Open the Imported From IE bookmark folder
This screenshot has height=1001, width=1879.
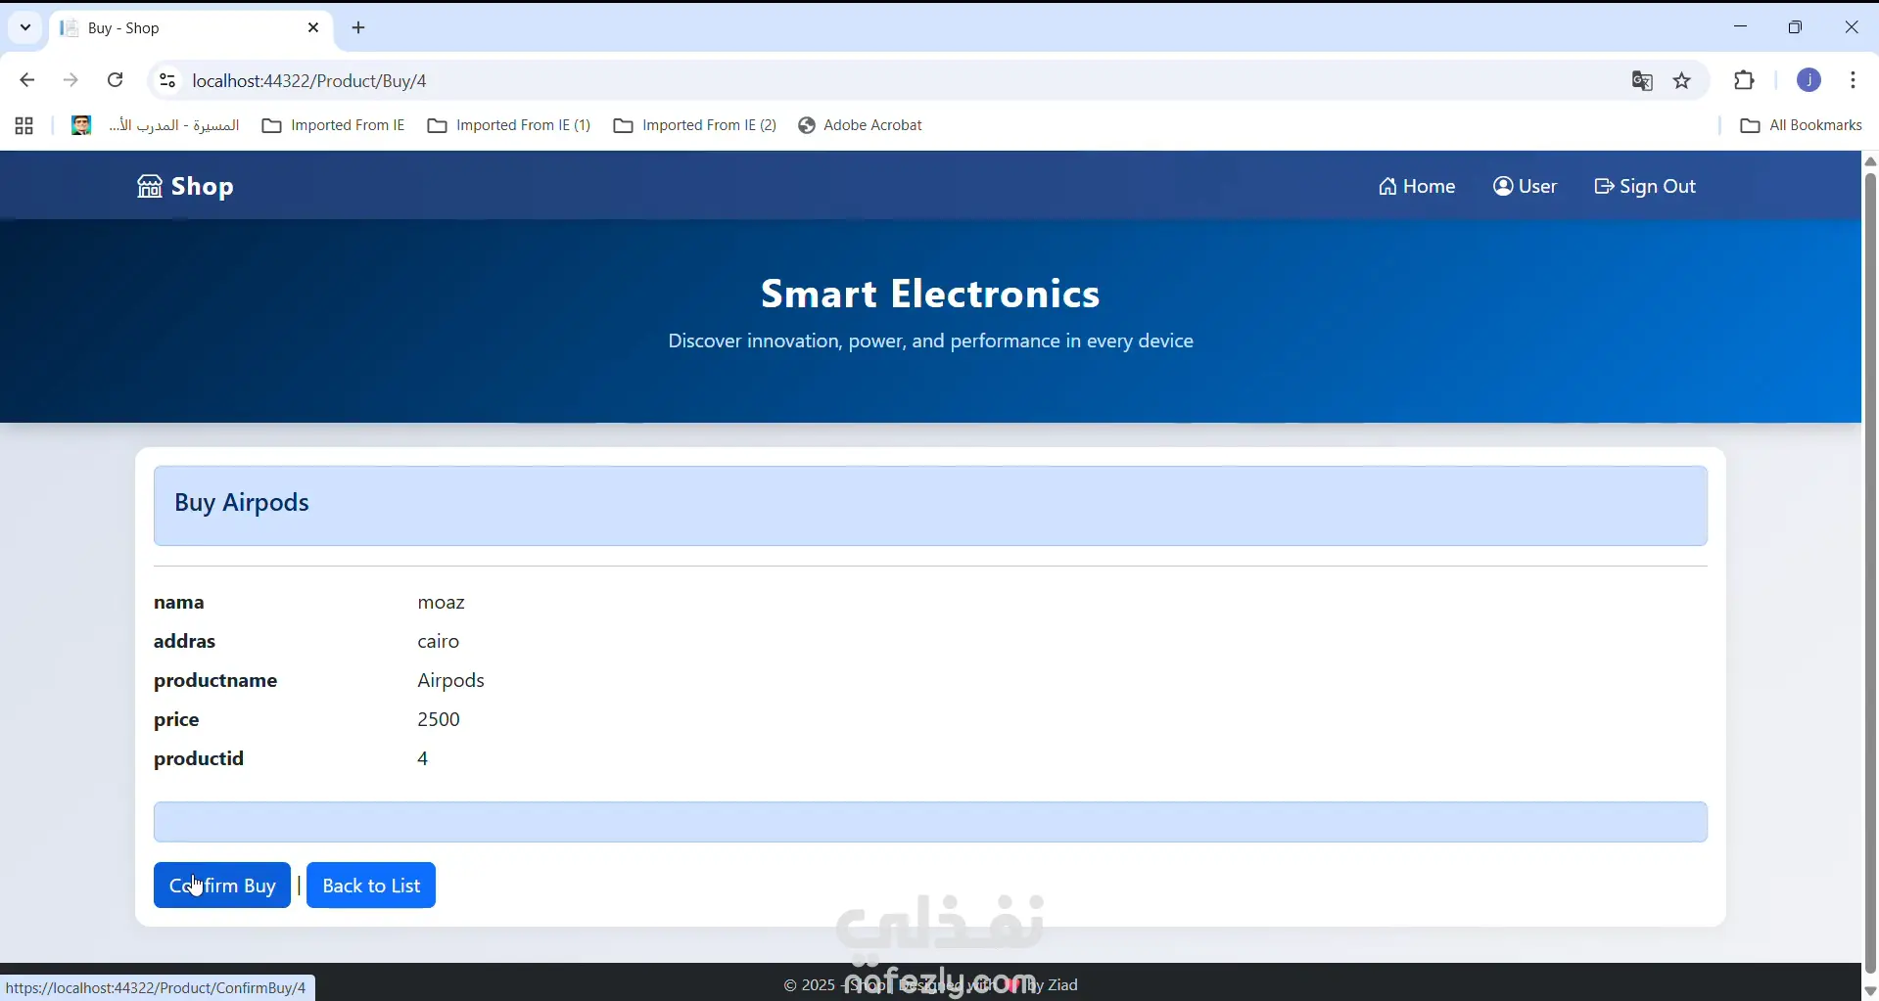tap(334, 125)
